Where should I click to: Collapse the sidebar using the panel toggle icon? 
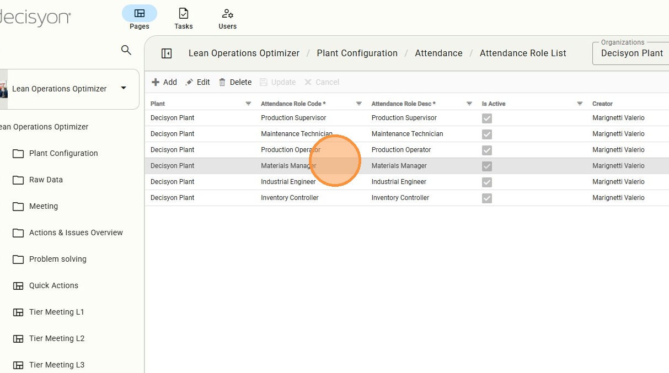(x=167, y=53)
